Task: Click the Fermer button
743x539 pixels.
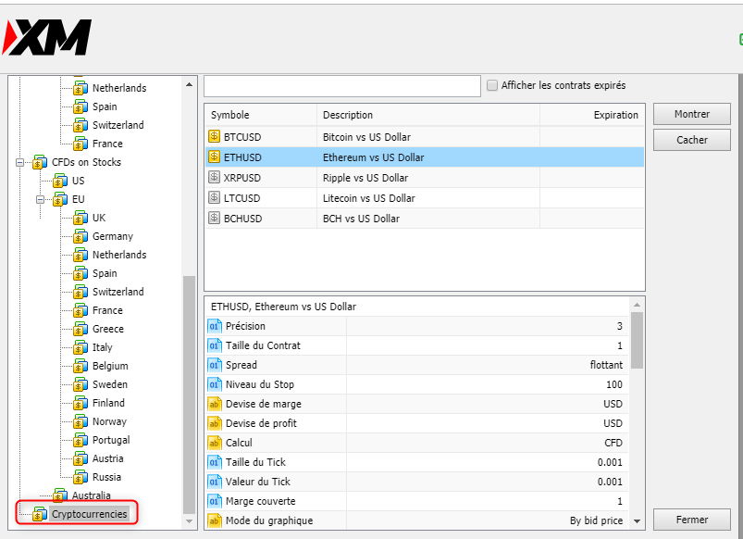Action: coord(691,520)
